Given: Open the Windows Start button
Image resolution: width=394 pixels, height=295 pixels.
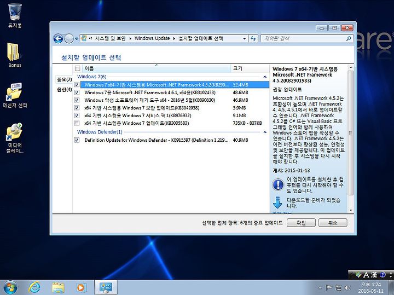Looking at the screenshot, I should (x=10, y=287).
